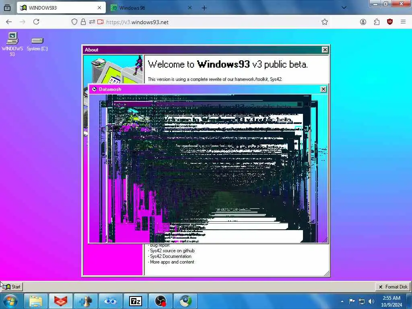
Task: Switch to the Windows 96 browser tab
Action: (x=151, y=8)
